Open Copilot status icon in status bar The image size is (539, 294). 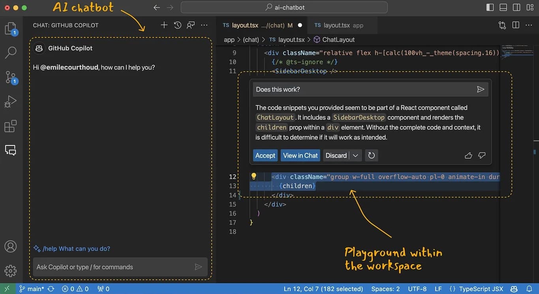pos(514,289)
